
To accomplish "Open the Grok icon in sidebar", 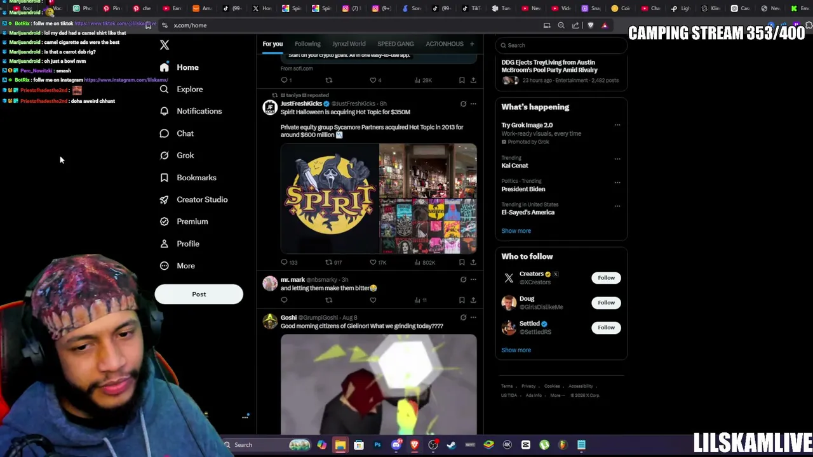I will tap(165, 156).
